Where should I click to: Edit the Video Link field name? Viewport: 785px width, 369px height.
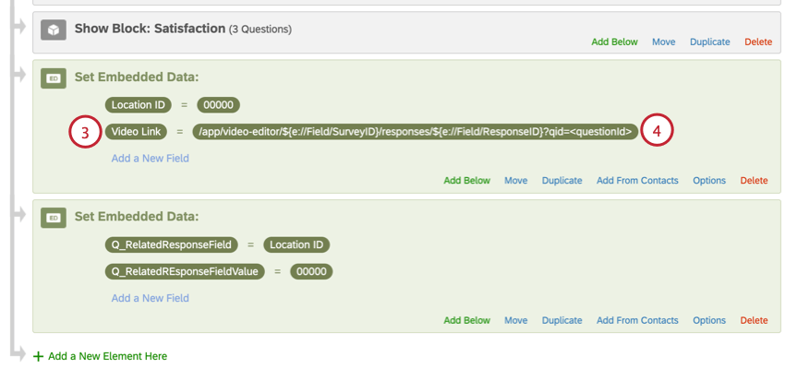coord(137,132)
